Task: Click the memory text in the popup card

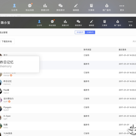Action: 6,66
